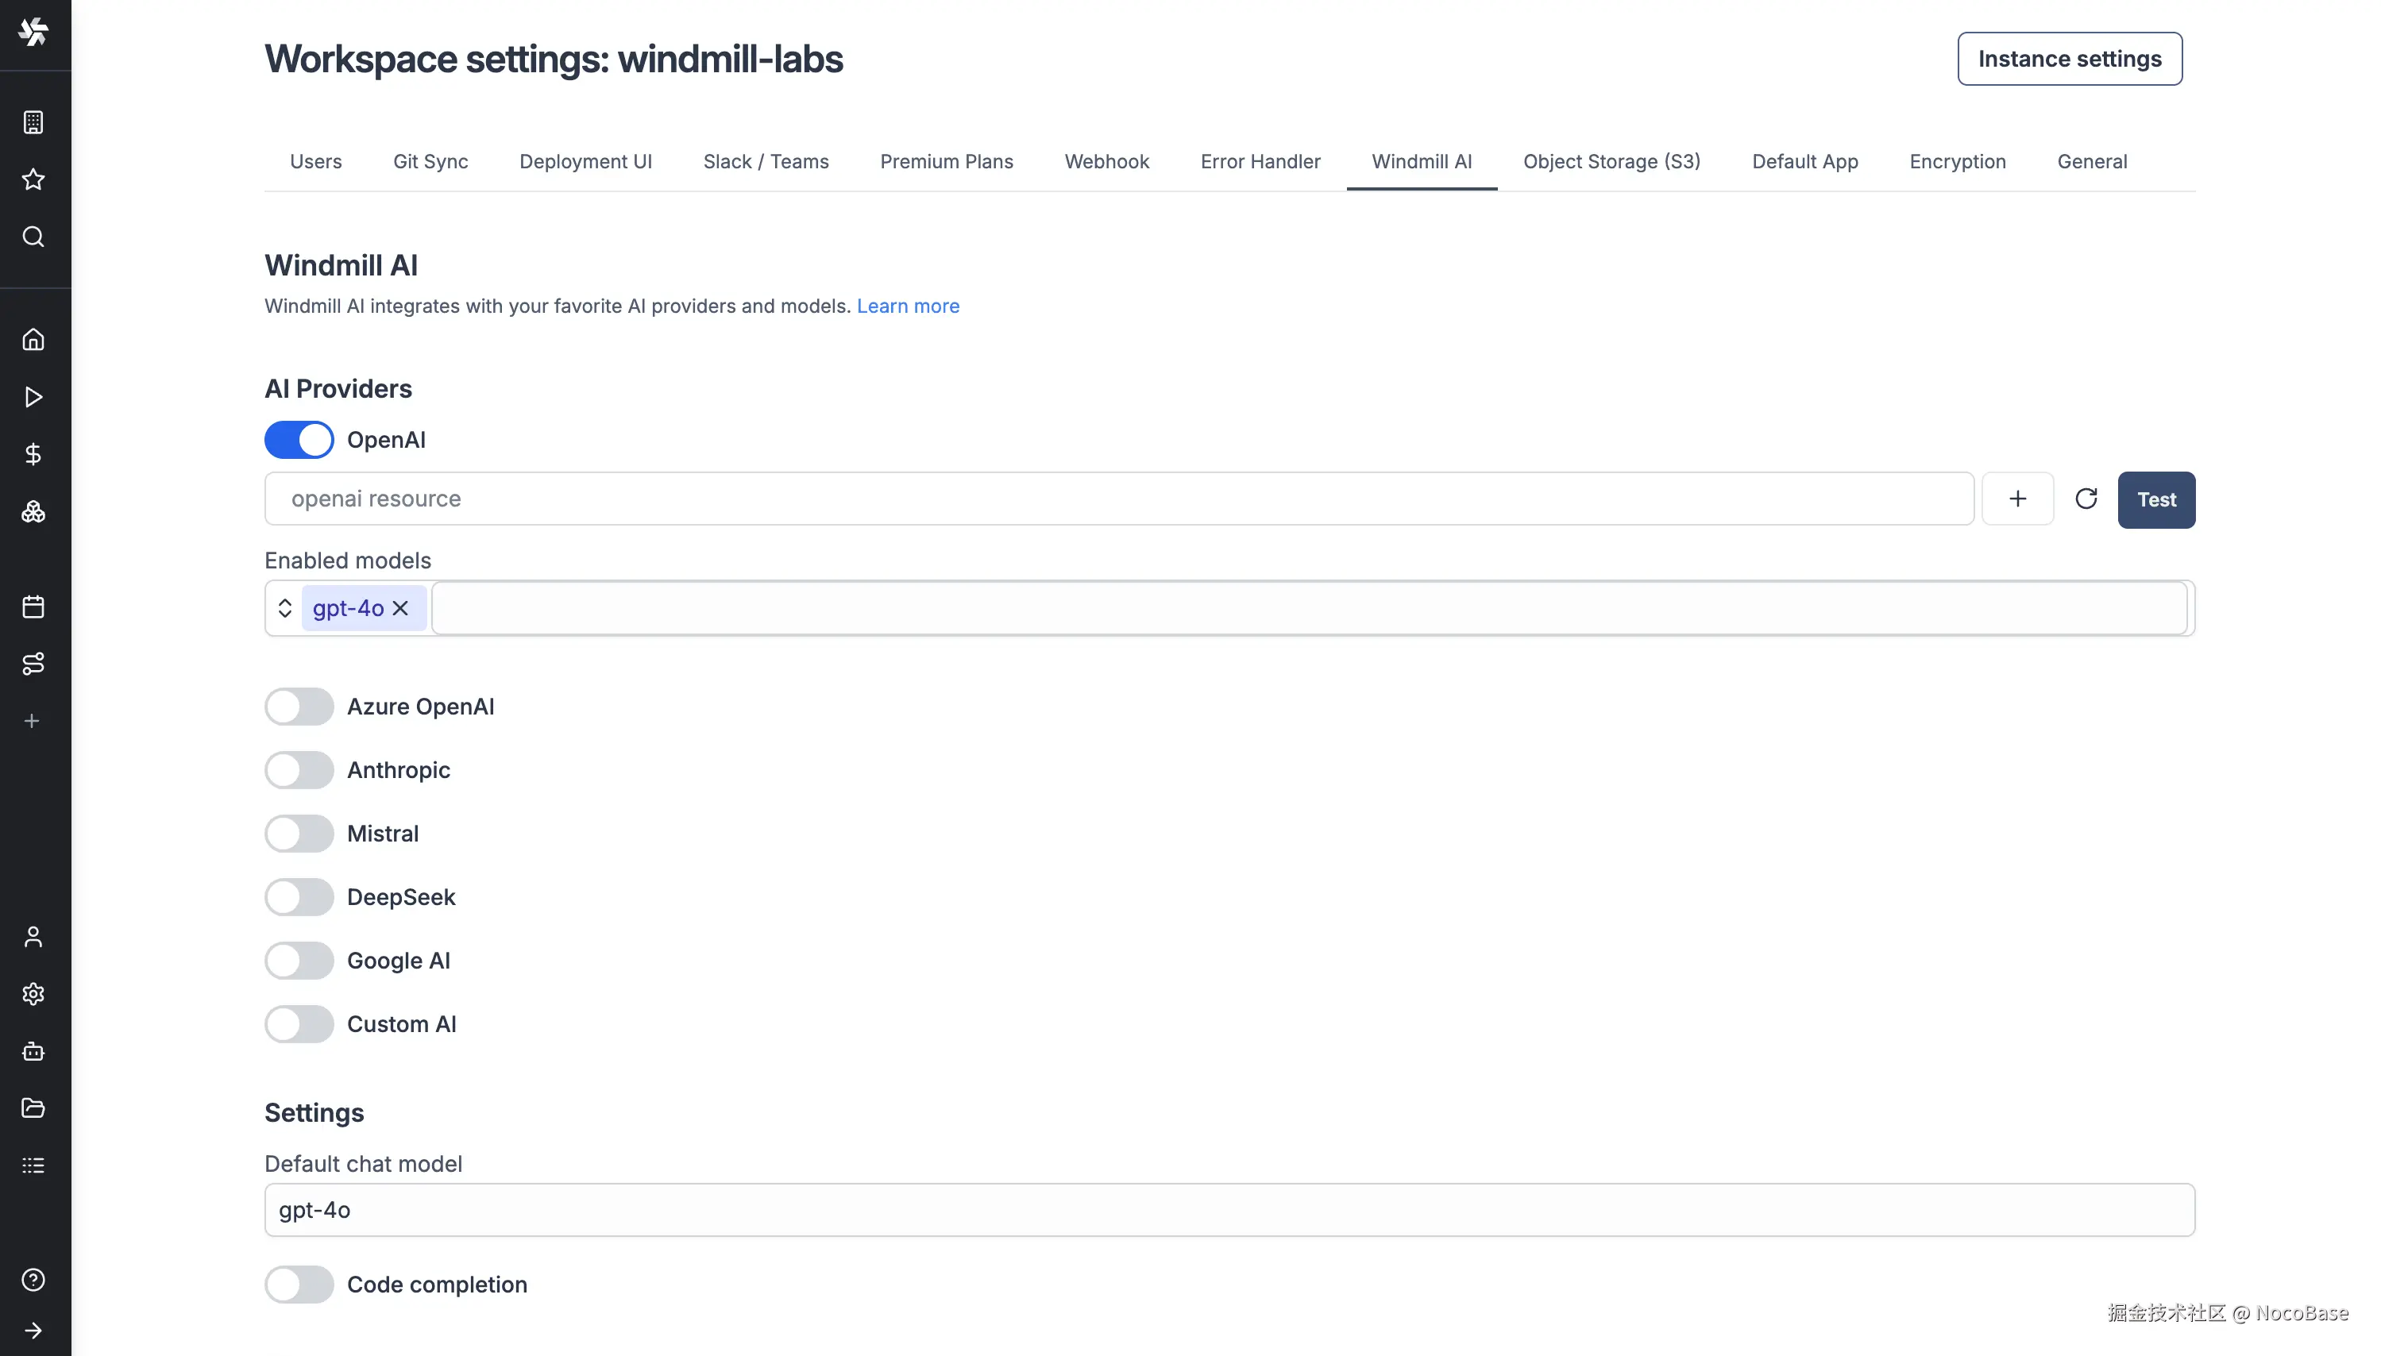Open Schedules via calendar icon
This screenshot has width=2381, height=1356.
pyautogui.click(x=33, y=607)
